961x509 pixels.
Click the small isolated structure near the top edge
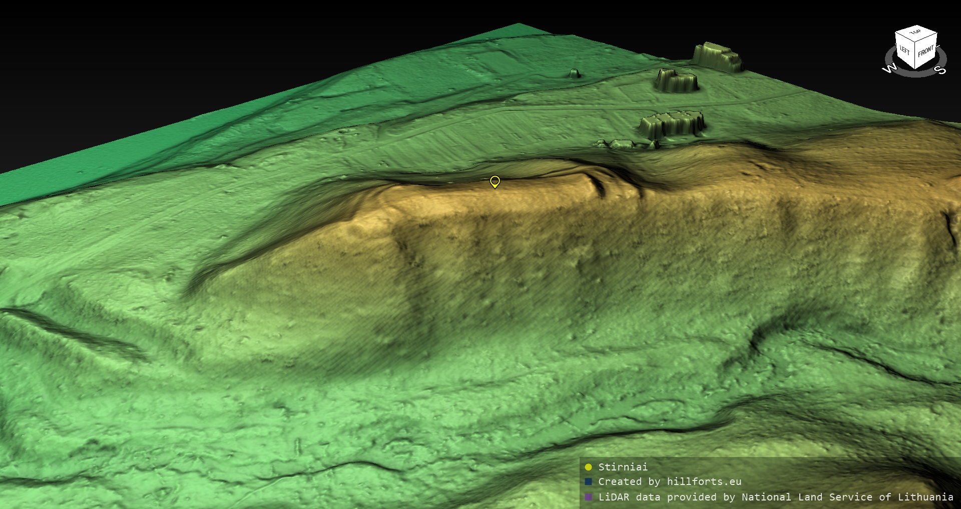coord(574,74)
